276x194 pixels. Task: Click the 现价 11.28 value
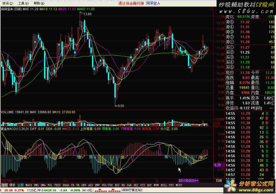click(245, 73)
